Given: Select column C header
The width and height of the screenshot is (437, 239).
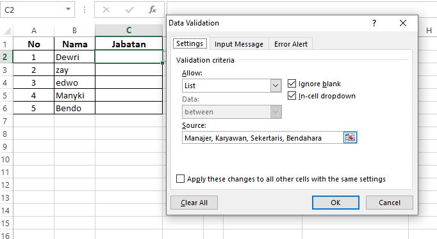Looking at the screenshot, I should click(x=129, y=30).
